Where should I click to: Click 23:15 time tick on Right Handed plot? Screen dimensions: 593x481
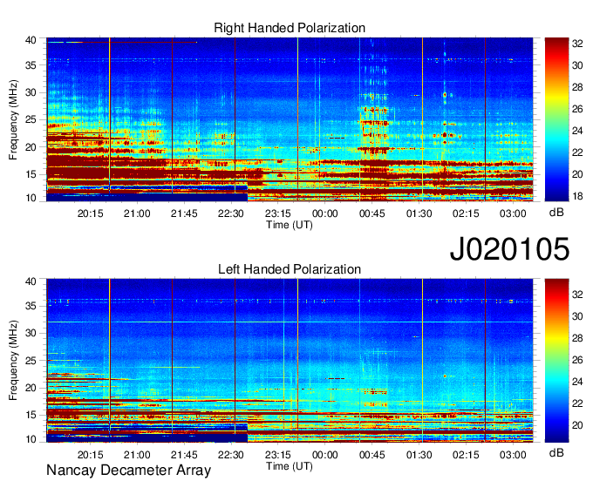tap(278, 213)
